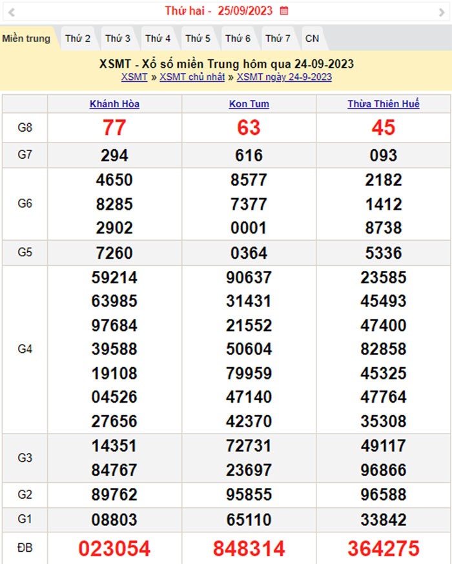Click the date text Thứ hai 25/09/2023
Screen dimensions: 452x564
pos(218,11)
